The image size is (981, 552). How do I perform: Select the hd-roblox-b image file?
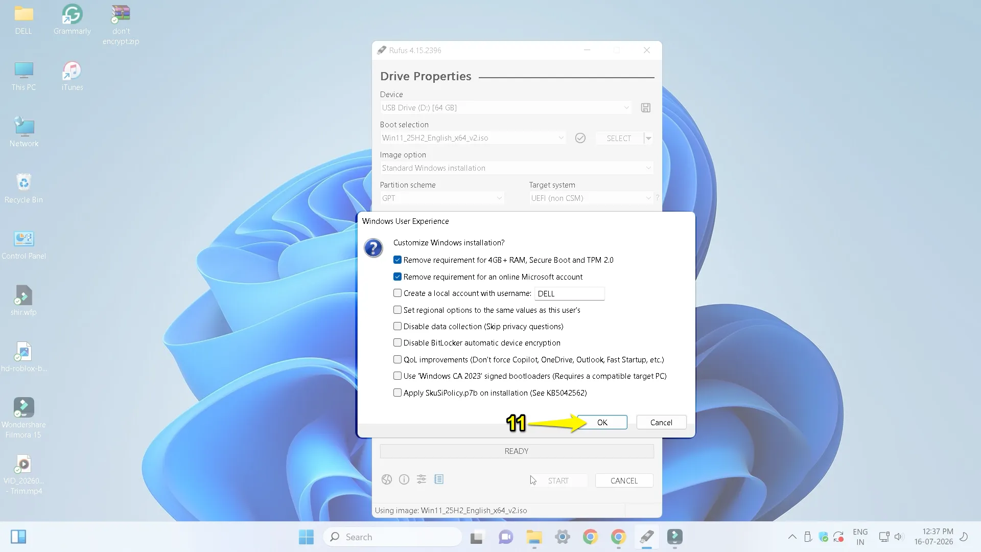coord(24,357)
